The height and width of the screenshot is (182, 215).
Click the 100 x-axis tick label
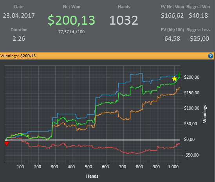20,167
